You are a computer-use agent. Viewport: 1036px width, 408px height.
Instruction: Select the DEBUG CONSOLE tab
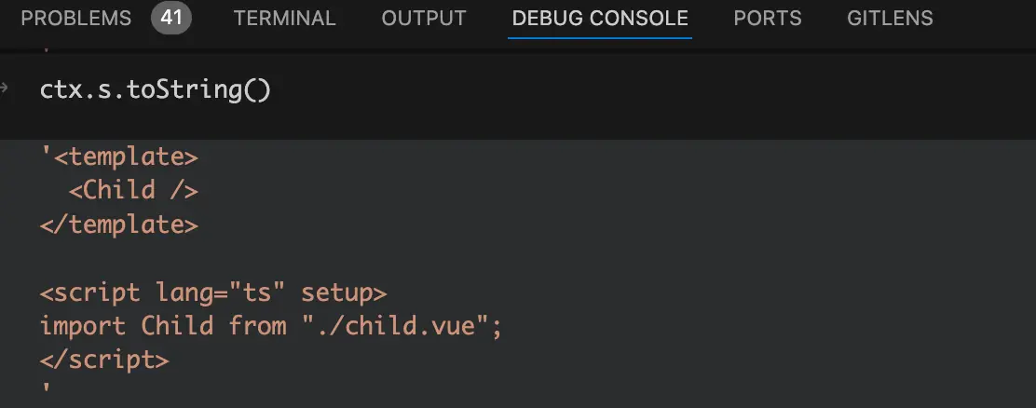coord(600,19)
